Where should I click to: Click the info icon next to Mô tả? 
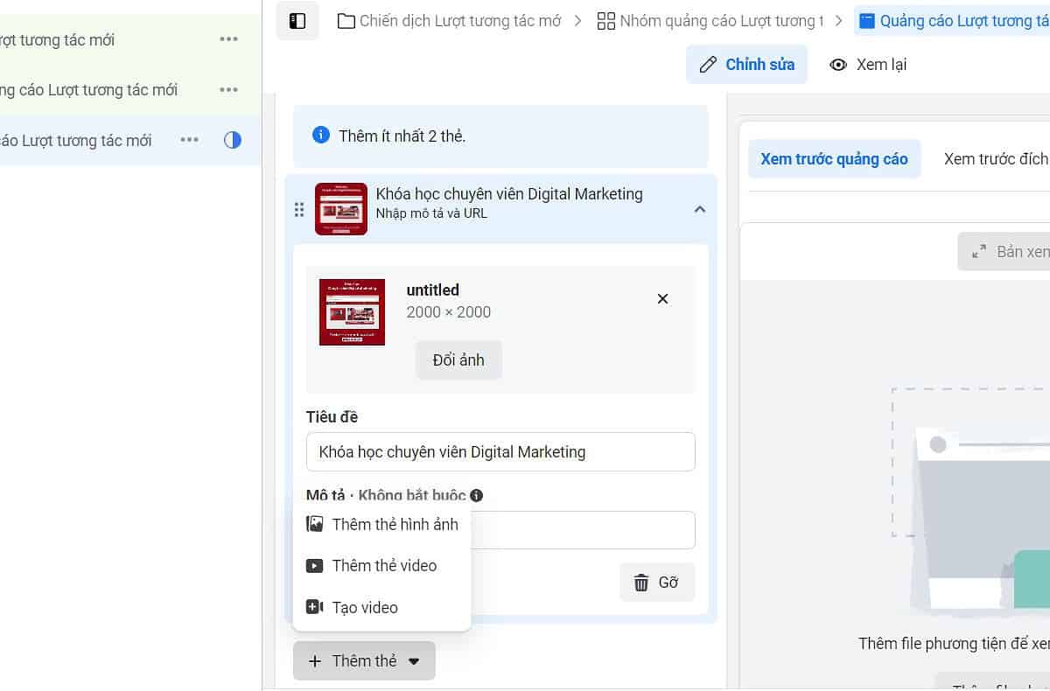(476, 496)
